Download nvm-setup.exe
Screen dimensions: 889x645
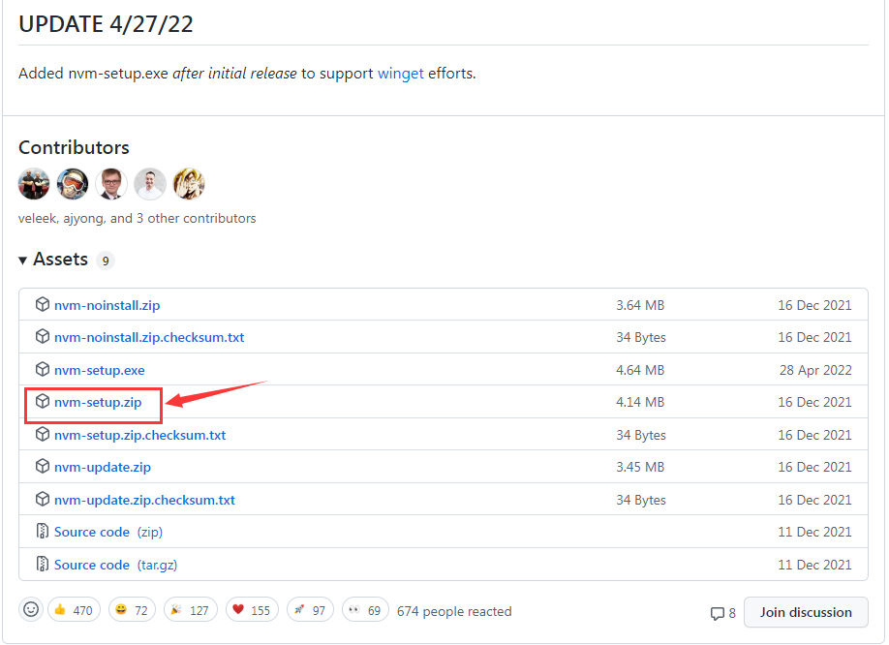coord(99,370)
